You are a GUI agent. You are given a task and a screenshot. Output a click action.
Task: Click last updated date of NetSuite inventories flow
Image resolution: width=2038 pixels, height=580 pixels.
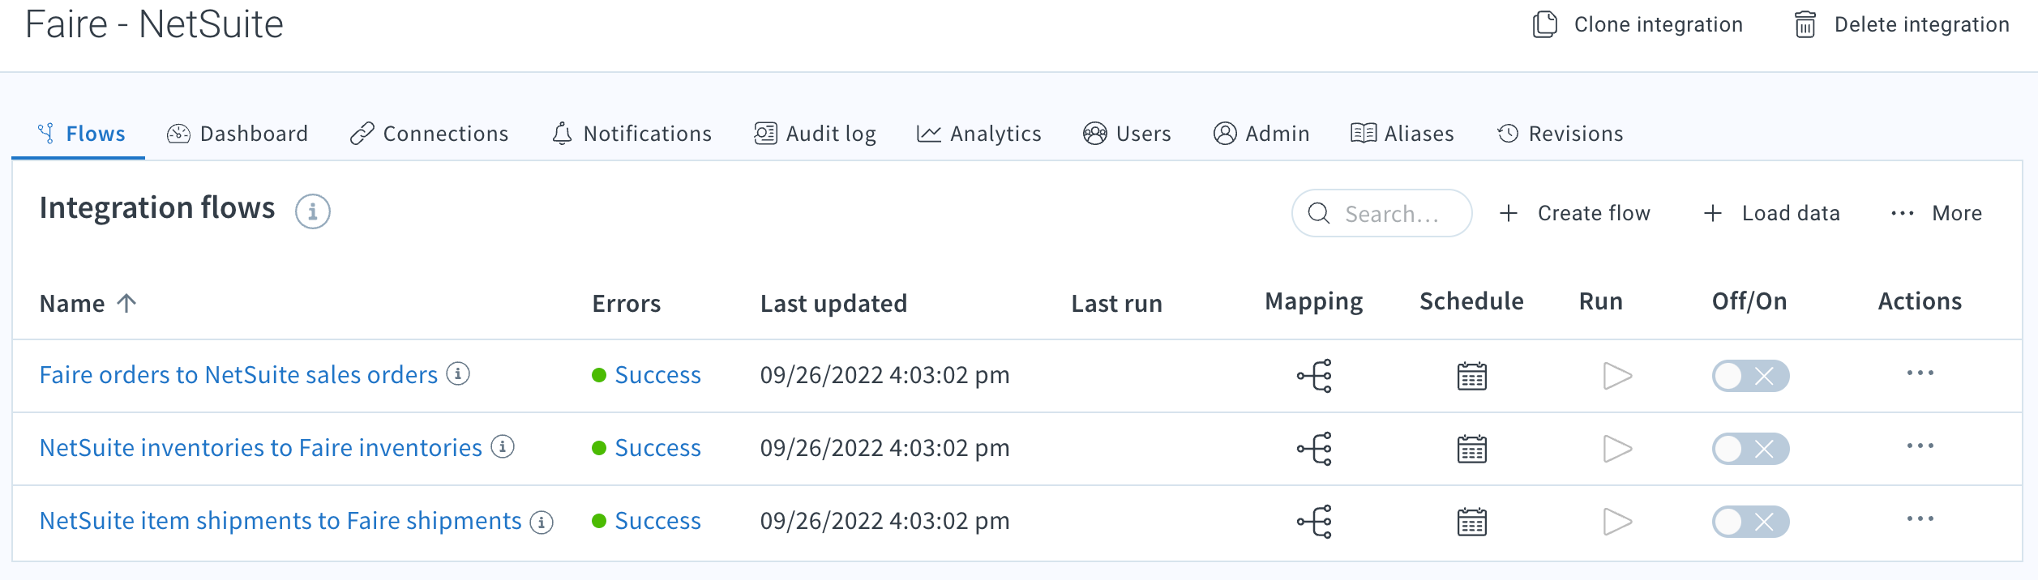pos(884,448)
